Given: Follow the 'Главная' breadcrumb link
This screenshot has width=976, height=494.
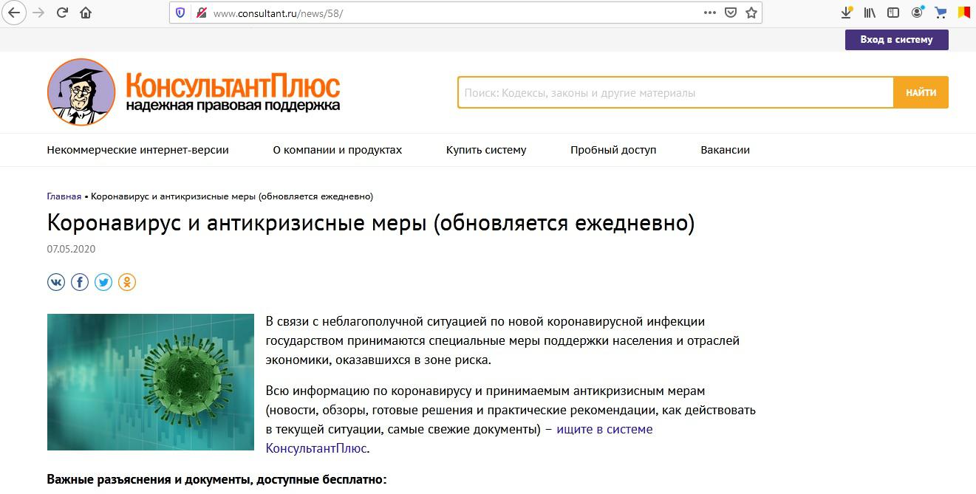Looking at the screenshot, I should [x=64, y=196].
